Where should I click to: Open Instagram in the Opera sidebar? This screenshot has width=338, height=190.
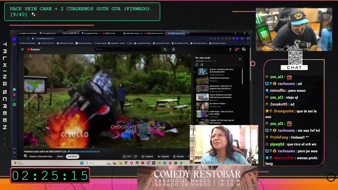(x=14, y=95)
